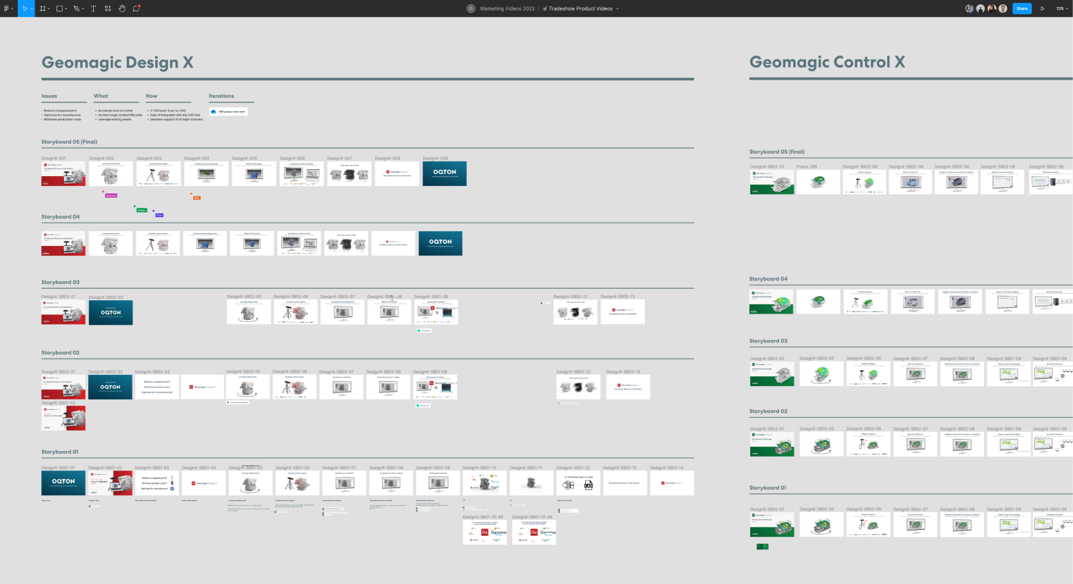
Task: Open the Move tool options dropdown
Action: tap(32, 8)
